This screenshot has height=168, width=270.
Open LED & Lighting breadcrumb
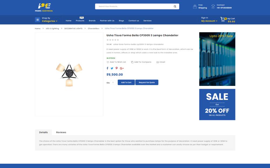52,29
